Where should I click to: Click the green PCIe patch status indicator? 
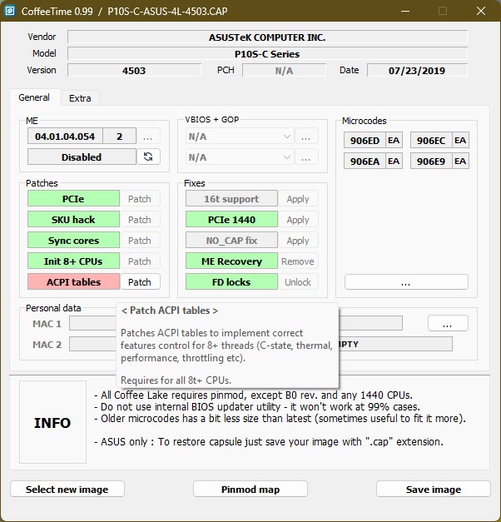(73, 199)
